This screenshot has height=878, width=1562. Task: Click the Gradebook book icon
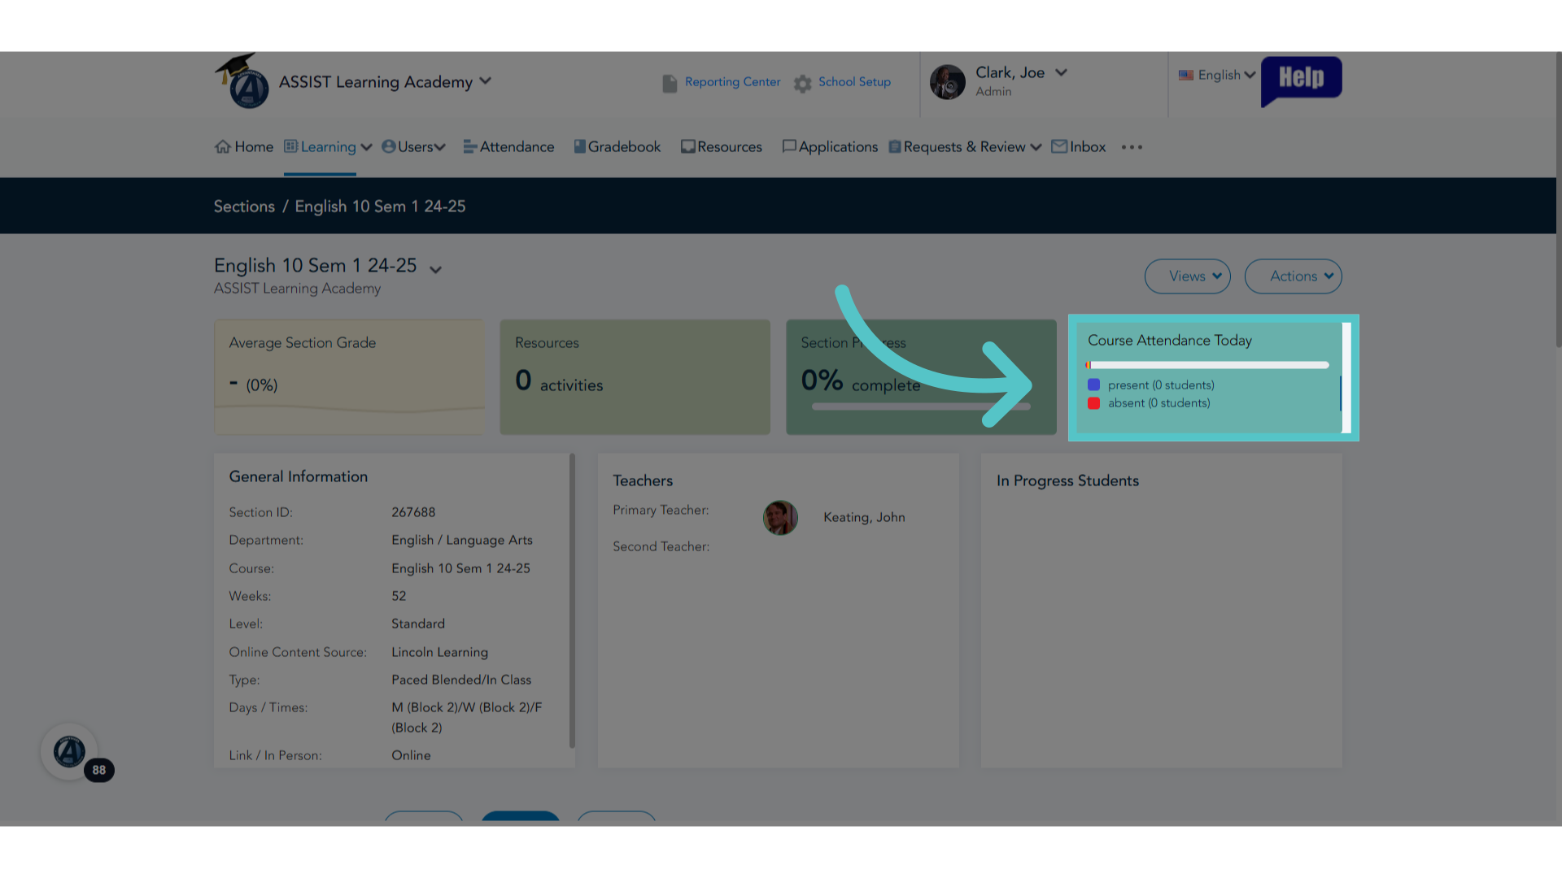pyautogui.click(x=579, y=146)
